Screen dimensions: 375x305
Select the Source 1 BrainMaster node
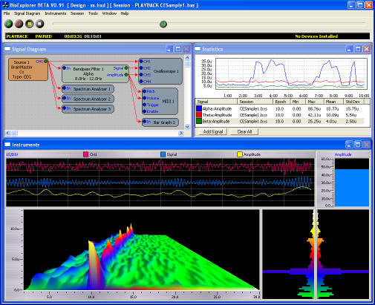(x=28, y=70)
